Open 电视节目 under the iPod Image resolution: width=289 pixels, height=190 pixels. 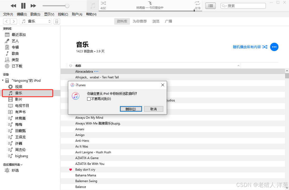(x=22, y=106)
